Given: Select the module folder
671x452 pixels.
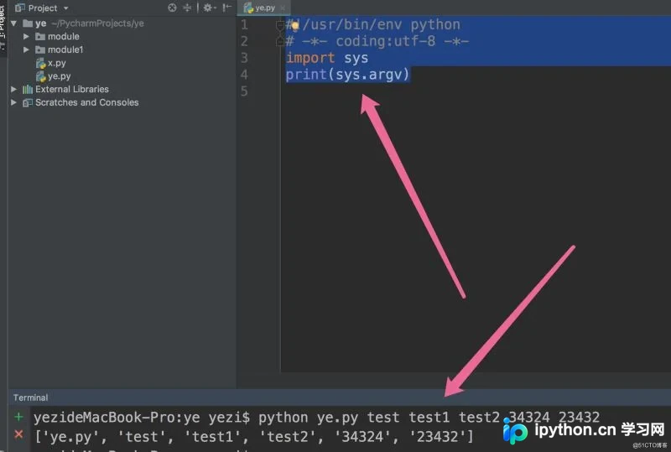Looking at the screenshot, I should [x=57, y=36].
